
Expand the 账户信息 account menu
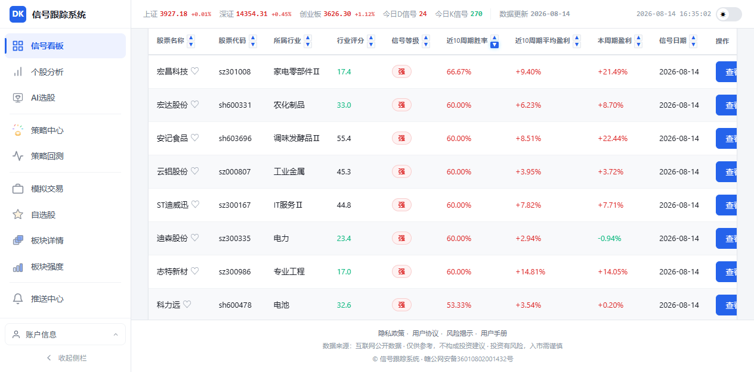[x=66, y=335]
